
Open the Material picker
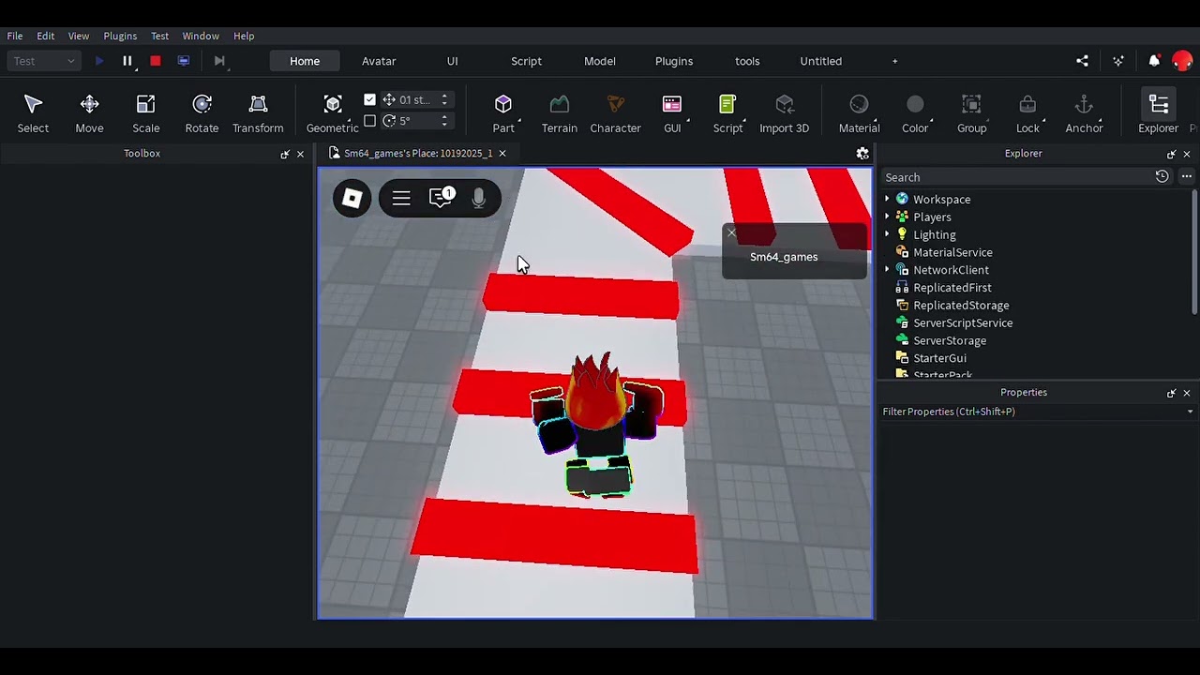tap(859, 112)
